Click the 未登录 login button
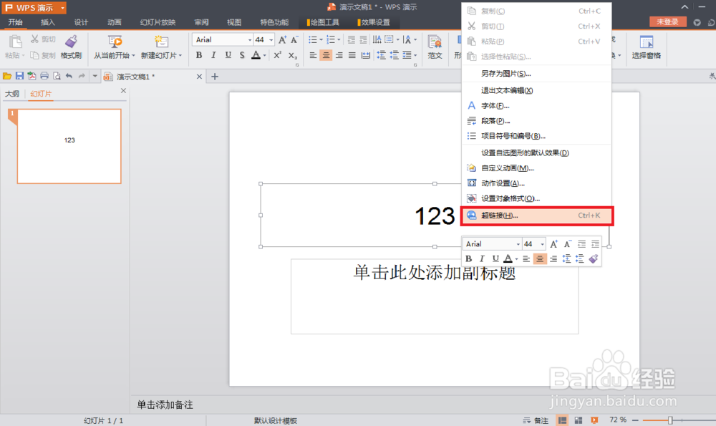 click(x=667, y=22)
